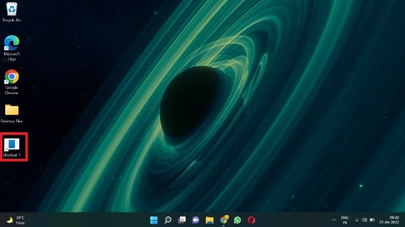405x227 pixels.
Task: Show hidden system tray icons
Action: pyautogui.click(x=334, y=220)
